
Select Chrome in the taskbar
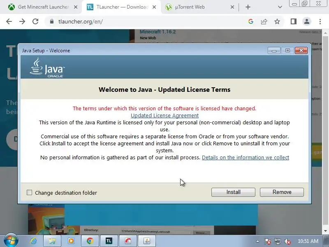[90, 241]
